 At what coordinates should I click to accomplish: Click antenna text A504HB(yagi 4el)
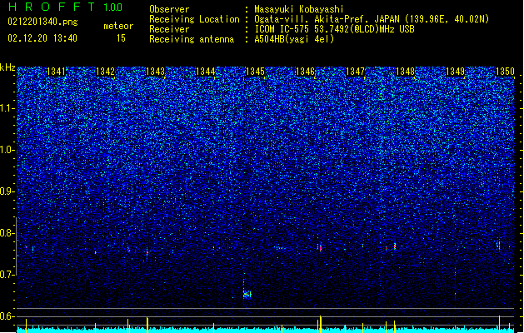(294, 39)
